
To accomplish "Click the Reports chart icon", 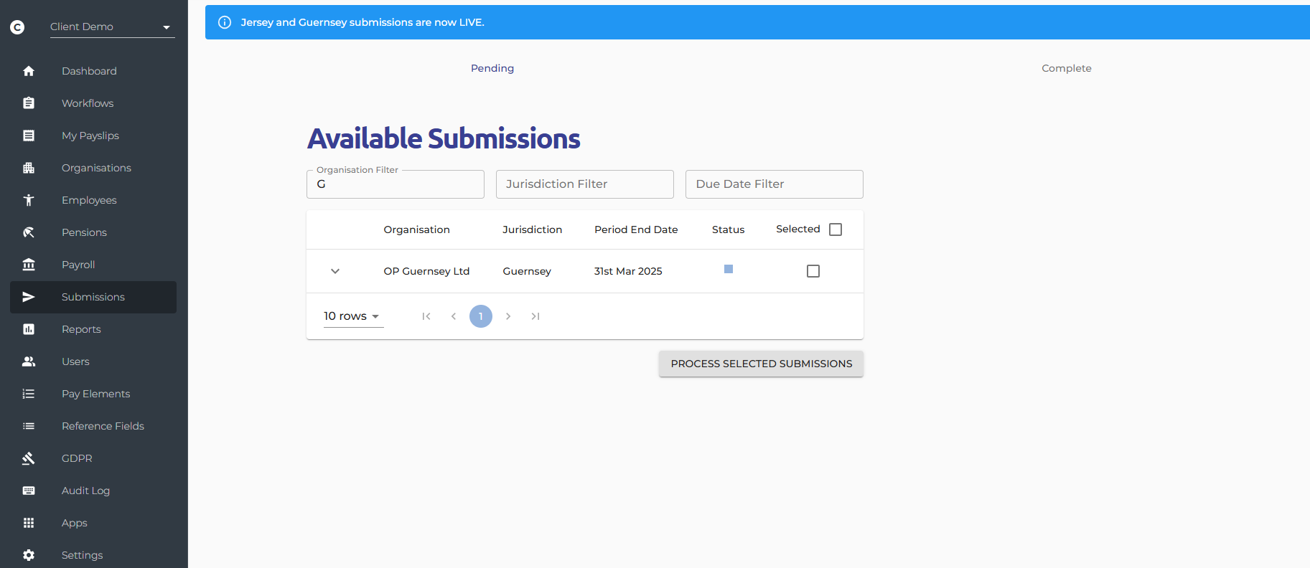I will pyautogui.click(x=29, y=329).
